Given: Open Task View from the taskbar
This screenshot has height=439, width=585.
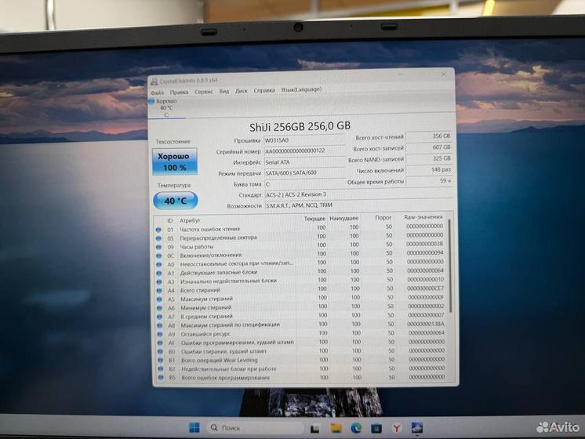Looking at the screenshot, I should (315, 429).
